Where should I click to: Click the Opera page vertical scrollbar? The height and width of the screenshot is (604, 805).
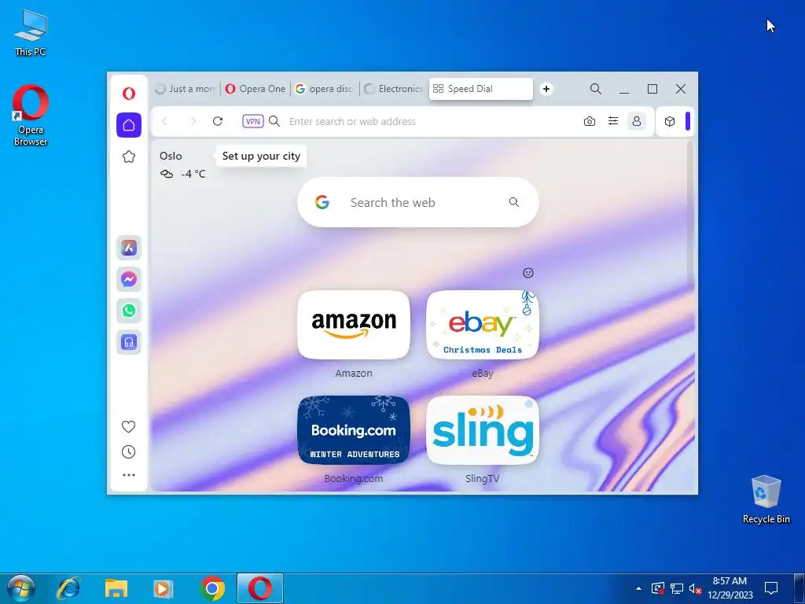point(690,213)
